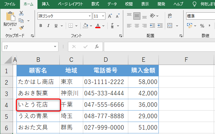The image size is (215, 134).
Task: Open the データ (Data) ribbon tab
Action: pyautogui.click(x=112, y=4)
